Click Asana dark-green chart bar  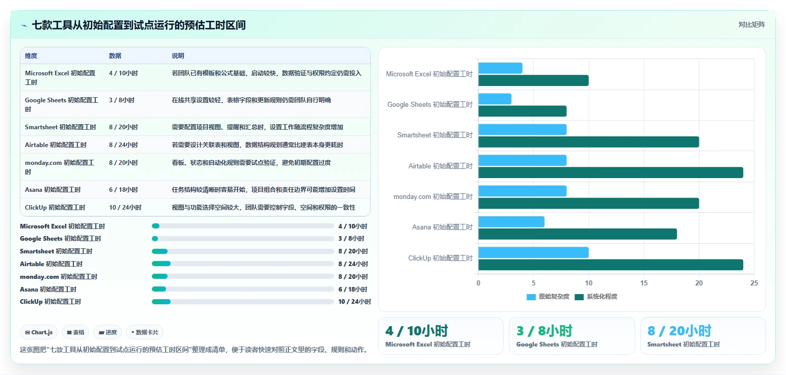[x=578, y=234]
